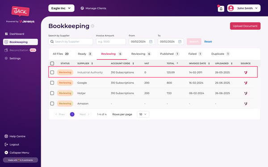Sort by Supplier column arrows

point(92,63)
